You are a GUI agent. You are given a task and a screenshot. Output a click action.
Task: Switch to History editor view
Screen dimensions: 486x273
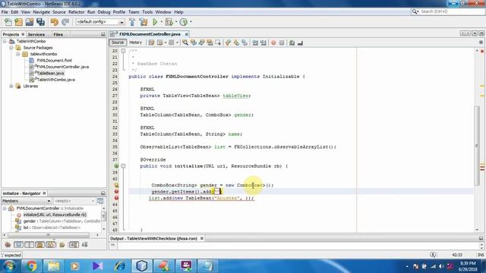coord(135,42)
